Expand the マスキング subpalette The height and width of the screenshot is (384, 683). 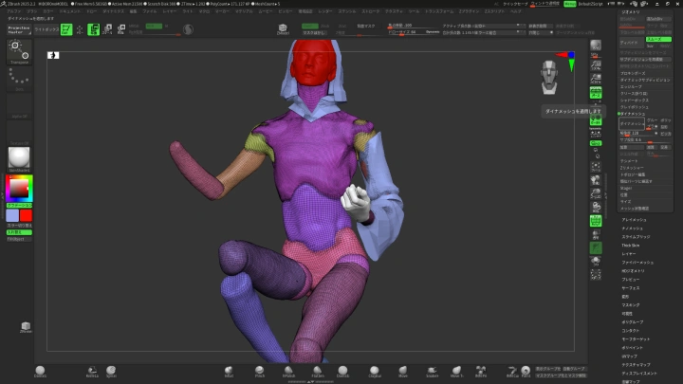pos(630,305)
